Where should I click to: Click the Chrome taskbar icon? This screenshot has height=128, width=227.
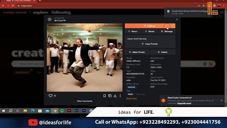point(55,111)
